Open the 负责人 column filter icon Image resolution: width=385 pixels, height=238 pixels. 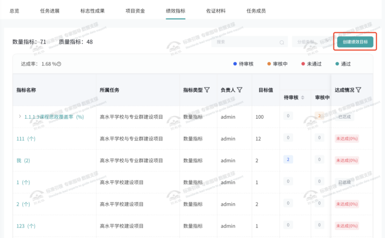(x=240, y=90)
